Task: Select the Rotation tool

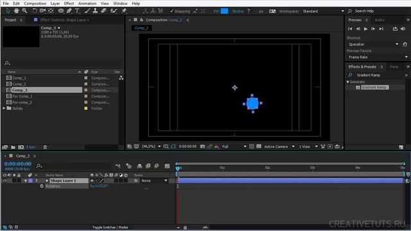Action: point(34,11)
